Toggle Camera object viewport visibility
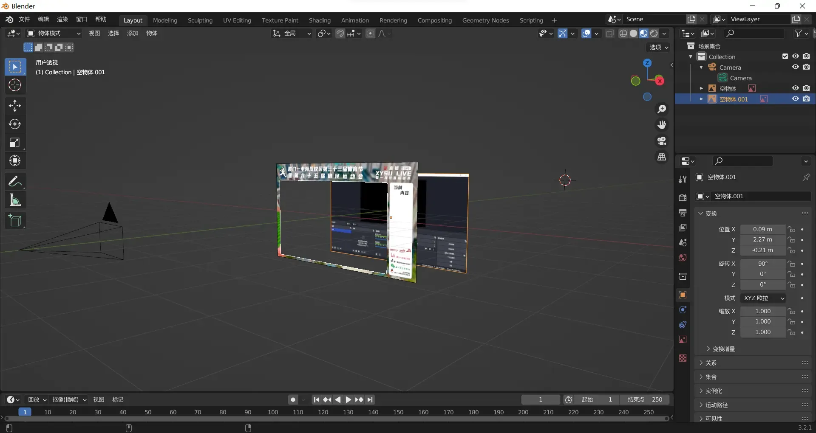The height and width of the screenshot is (433, 816). 795,67
